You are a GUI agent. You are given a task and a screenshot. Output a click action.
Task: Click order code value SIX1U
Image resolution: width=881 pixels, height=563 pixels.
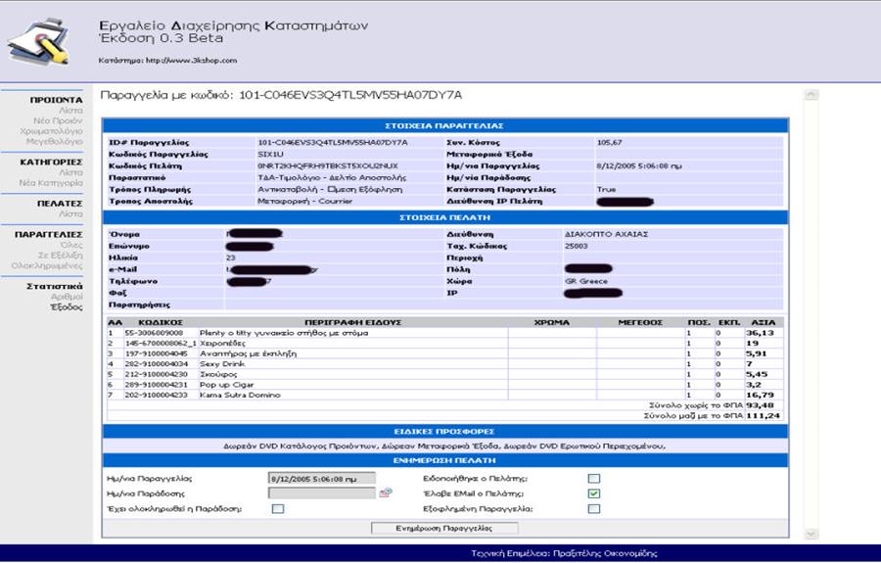(x=270, y=155)
